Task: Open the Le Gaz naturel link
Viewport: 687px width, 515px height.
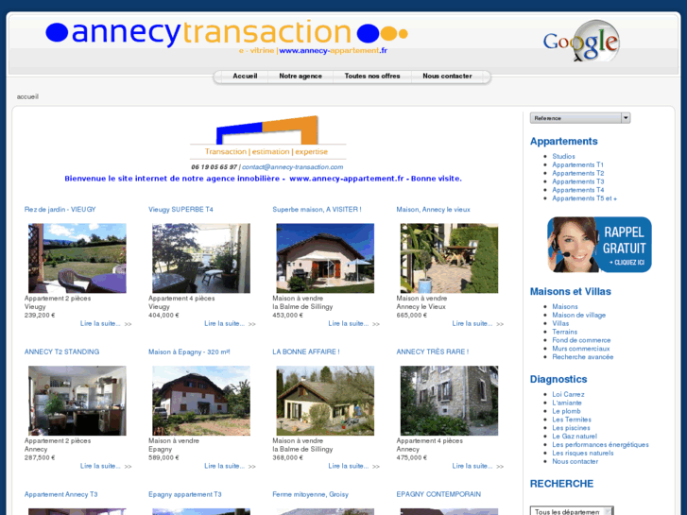Action: point(575,437)
